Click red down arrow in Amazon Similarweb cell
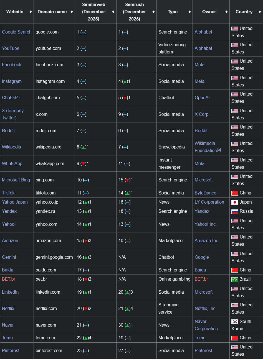Screen dimensions: 263x359 click(x=86, y=241)
